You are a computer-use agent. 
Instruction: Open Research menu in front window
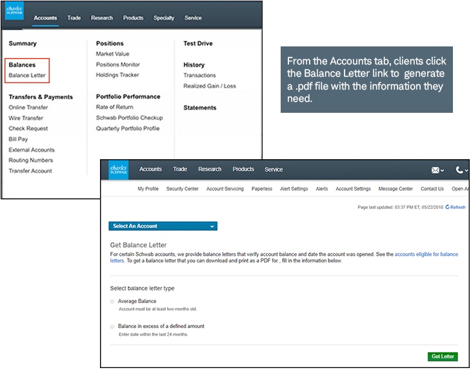[x=210, y=170]
